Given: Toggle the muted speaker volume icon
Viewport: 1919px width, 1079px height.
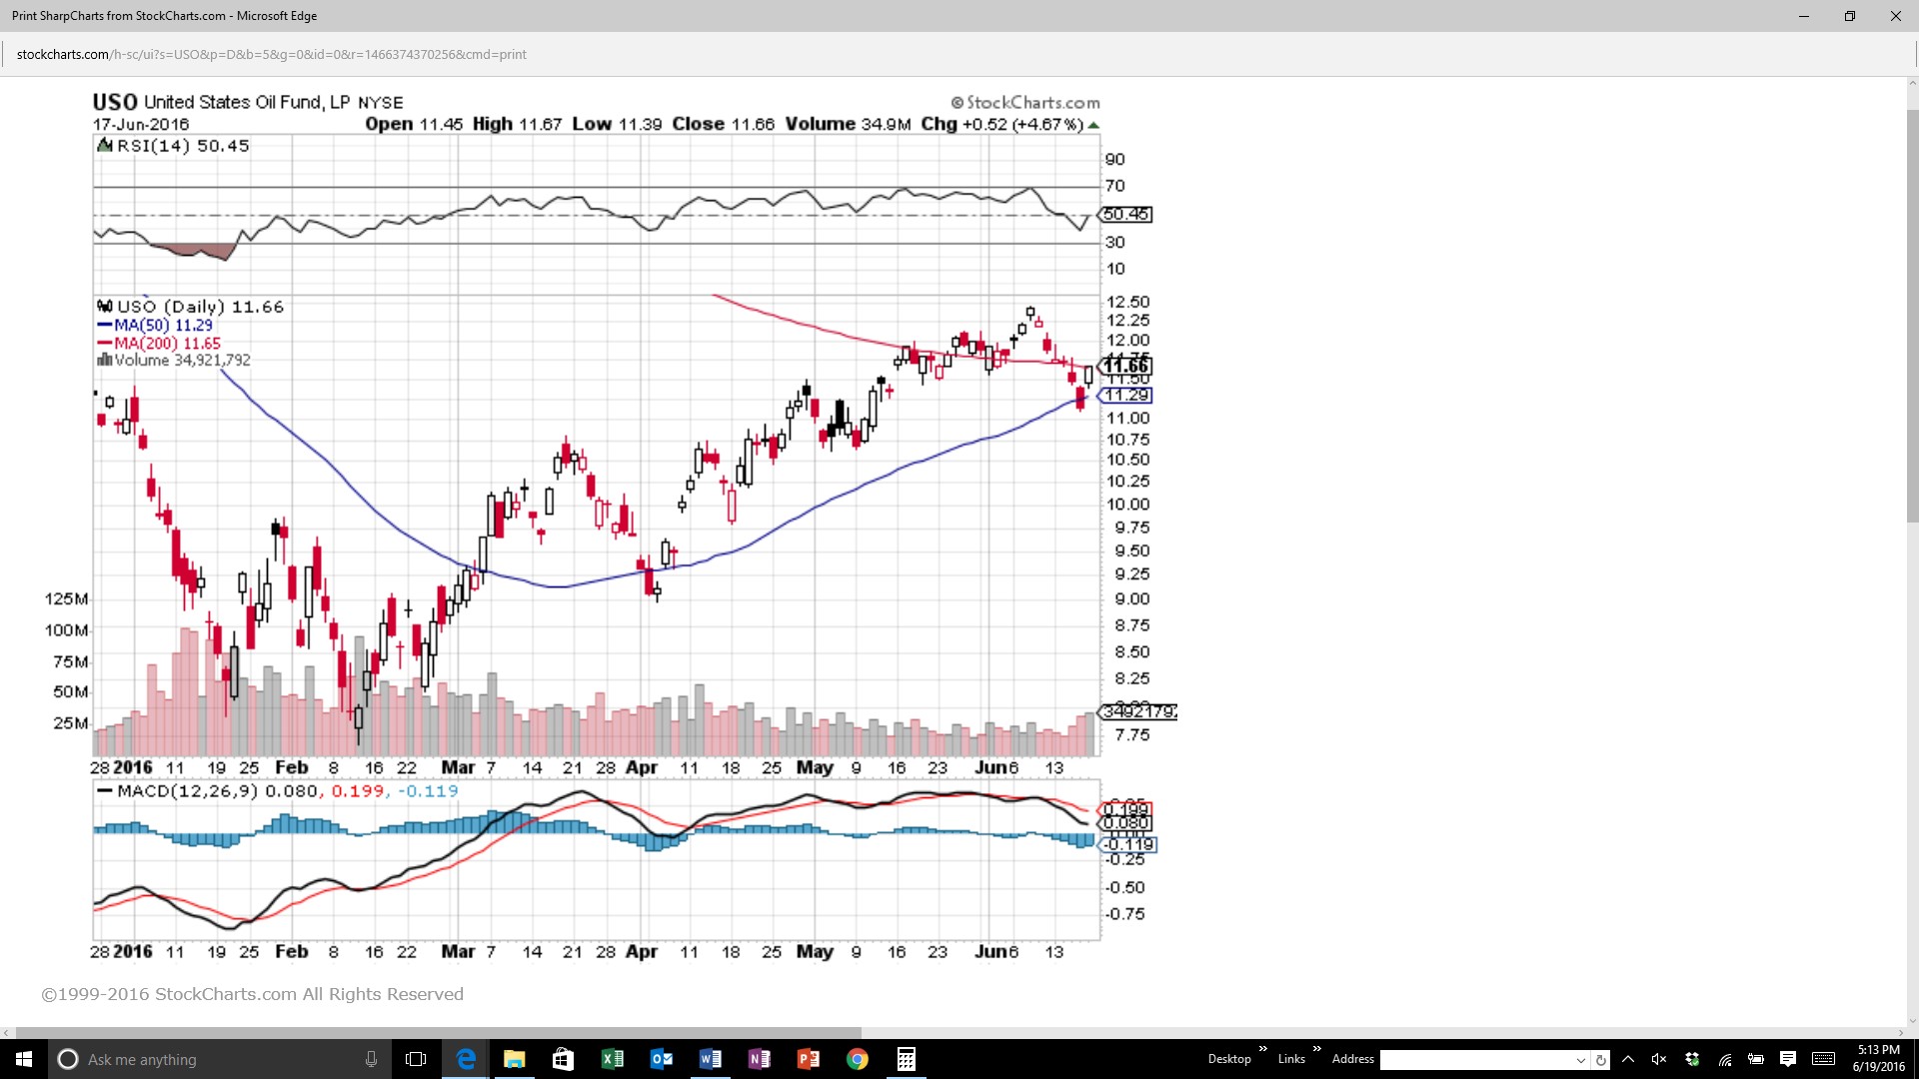Looking at the screenshot, I should pyautogui.click(x=1659, y=1059).
